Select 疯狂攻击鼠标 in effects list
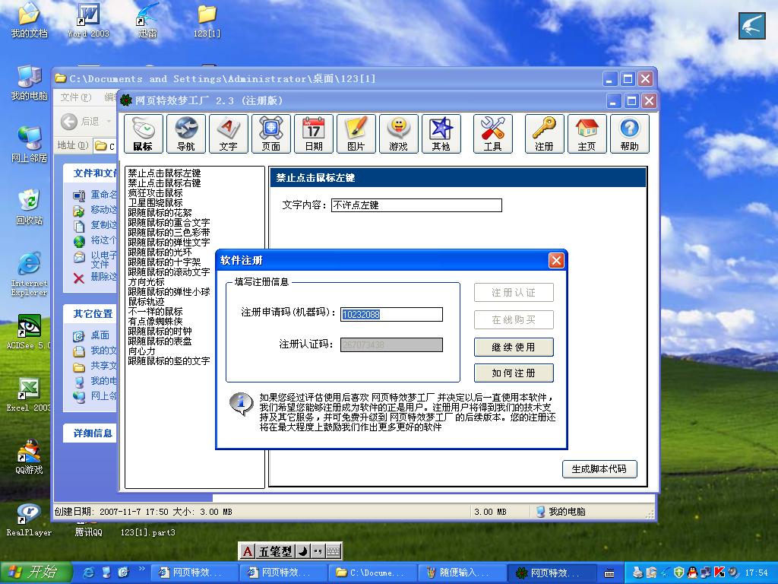This screenshot has width=778, height=584. (155, 192)
